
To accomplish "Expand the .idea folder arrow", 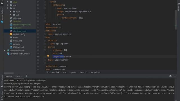I will 8,2.
